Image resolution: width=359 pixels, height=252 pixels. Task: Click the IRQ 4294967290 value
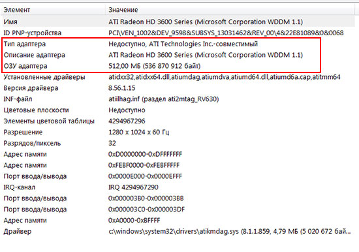pyautogui.click(x=133, y=187)
